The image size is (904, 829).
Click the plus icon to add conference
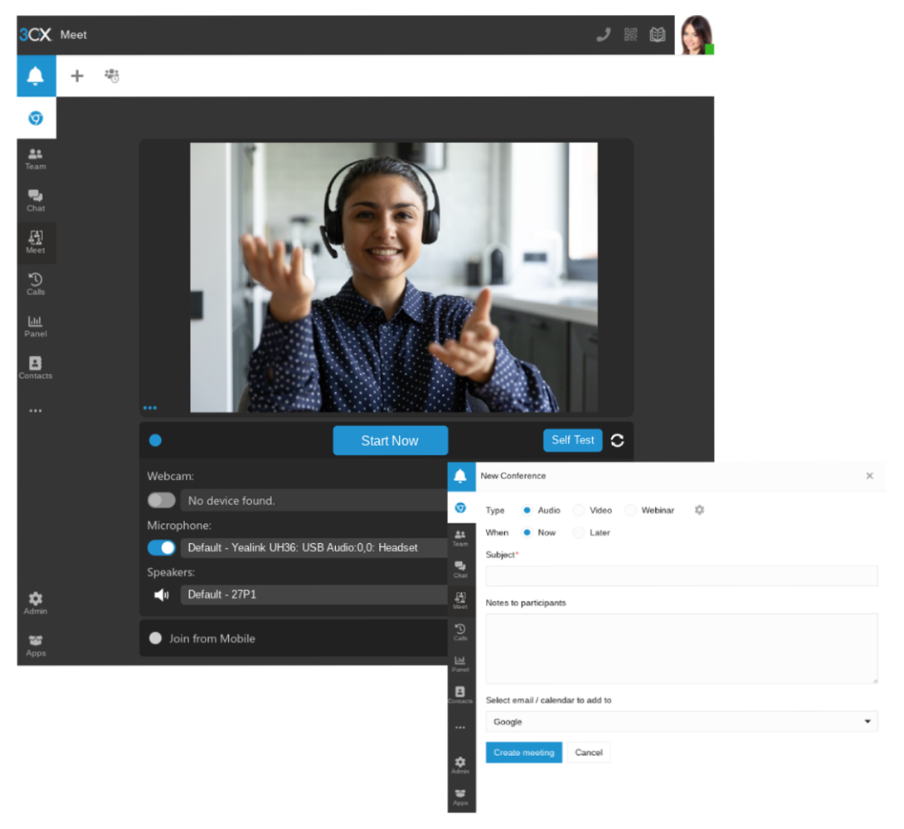click(77, 76)
